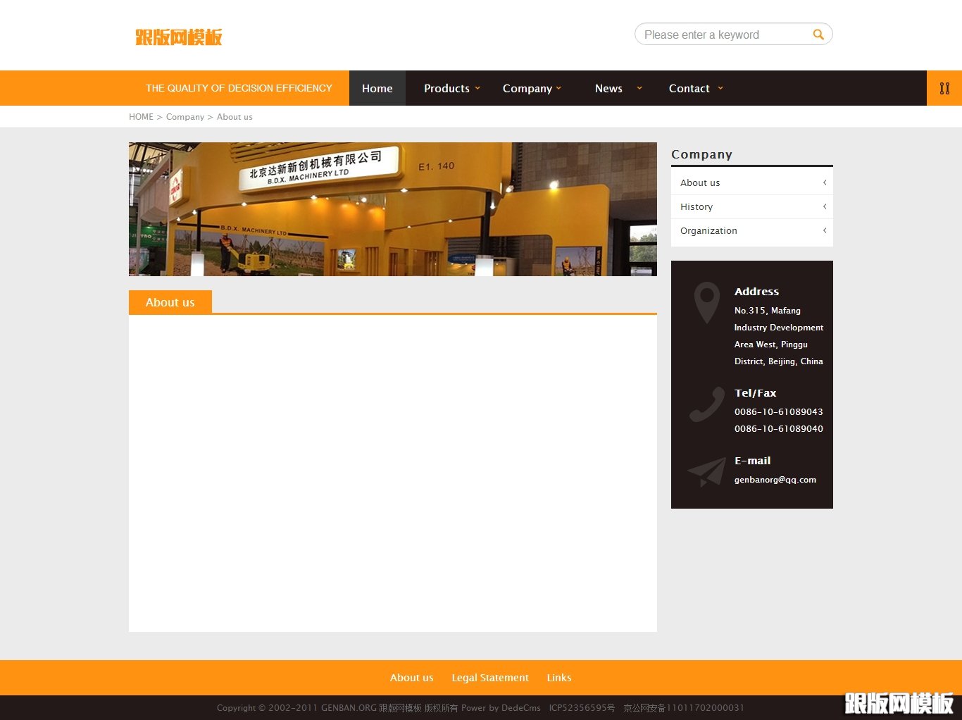Open Organization in the Company sidebar
Screen dimensions: 962x720
pyautogui.click(x=752, y=230)
